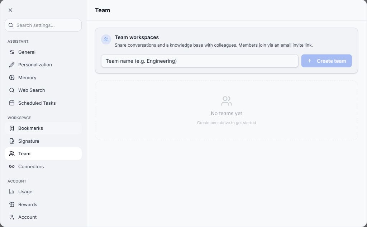Click the "Create one above to get started" text
Viewport: 367px width, 227px height.
pyautogui.click(x=227, y=123)
